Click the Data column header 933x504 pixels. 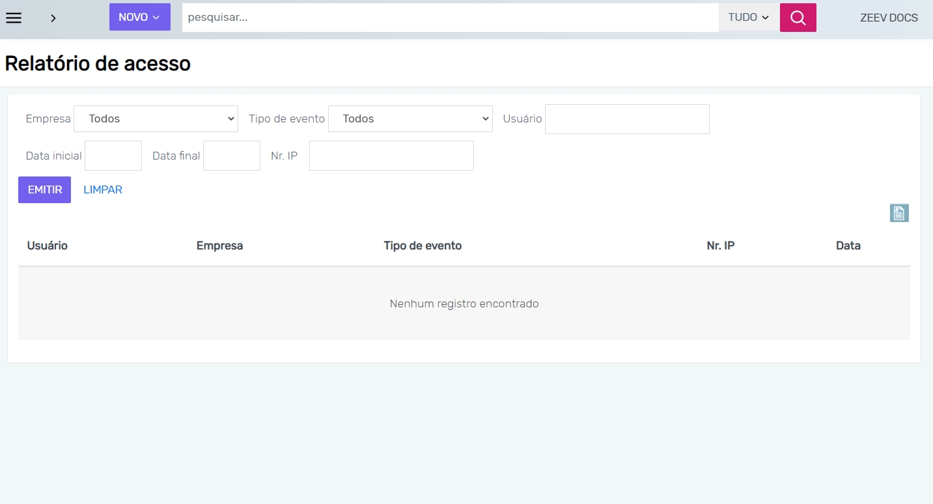coord(848,245)
